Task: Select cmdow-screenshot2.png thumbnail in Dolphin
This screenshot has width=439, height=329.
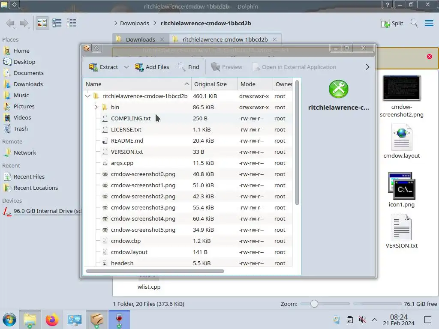Action: (x=401, y=88)
